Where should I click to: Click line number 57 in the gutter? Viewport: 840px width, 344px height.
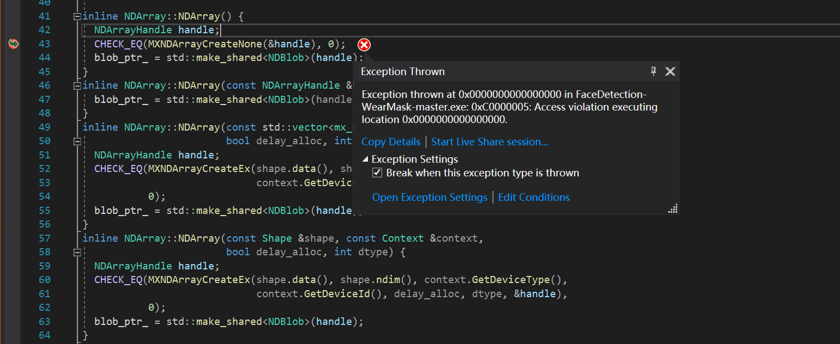(x=44, y=238)
